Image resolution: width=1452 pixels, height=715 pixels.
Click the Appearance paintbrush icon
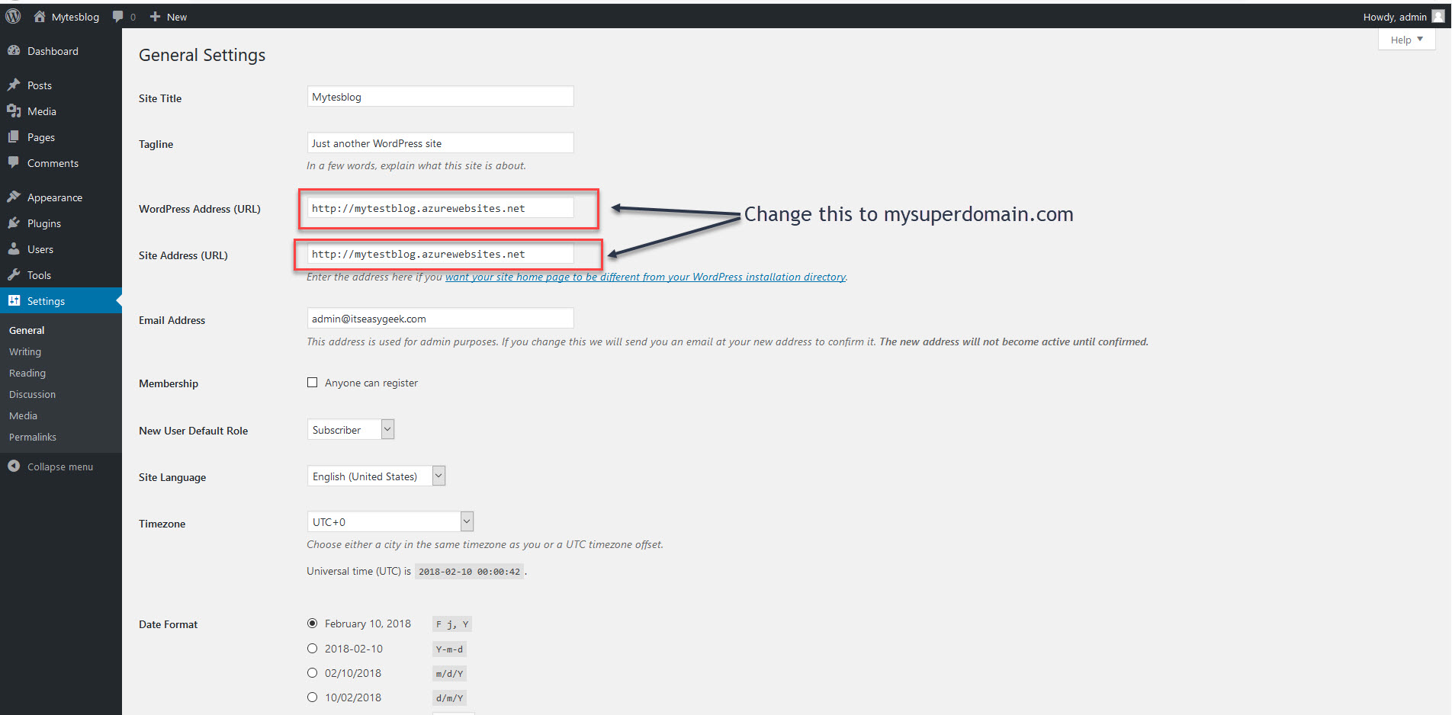click(16, 197)
